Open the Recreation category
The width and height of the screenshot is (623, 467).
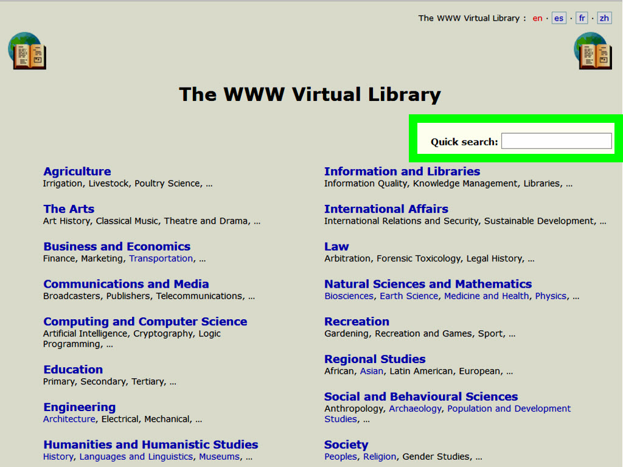pos(357,321)
